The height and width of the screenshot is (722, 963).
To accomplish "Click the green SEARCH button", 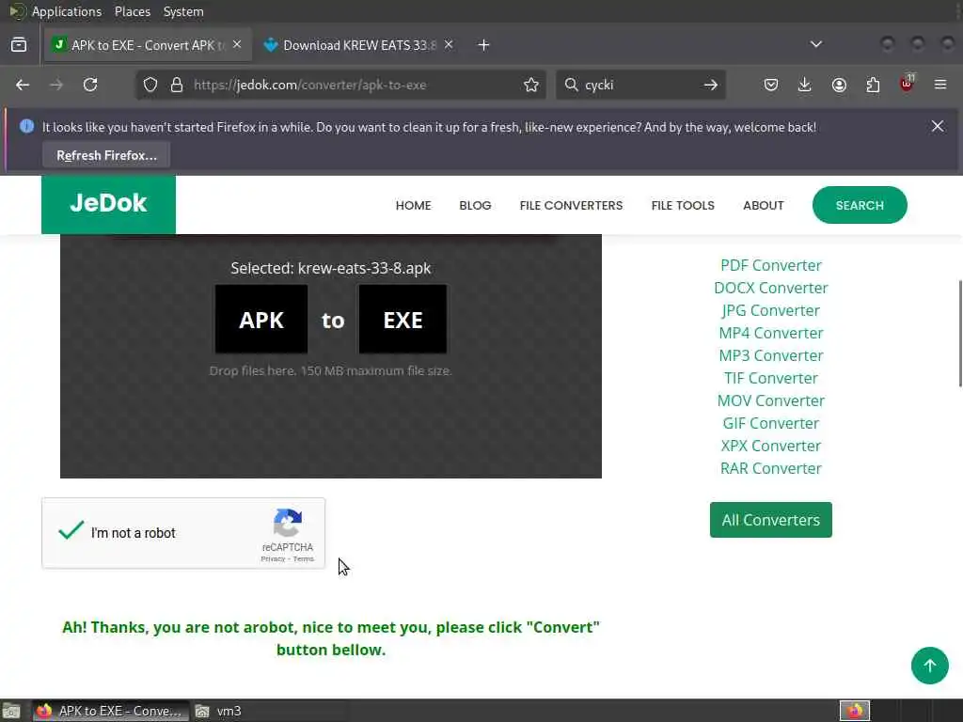I will pyautogui.click(x=860, y=205).
